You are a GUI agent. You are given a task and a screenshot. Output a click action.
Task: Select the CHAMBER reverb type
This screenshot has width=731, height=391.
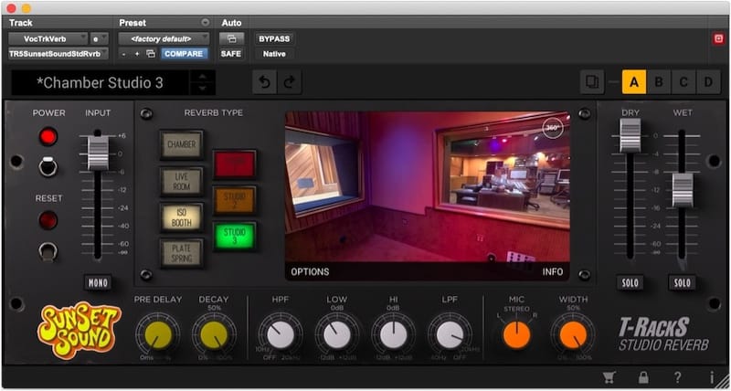(181, 144)
